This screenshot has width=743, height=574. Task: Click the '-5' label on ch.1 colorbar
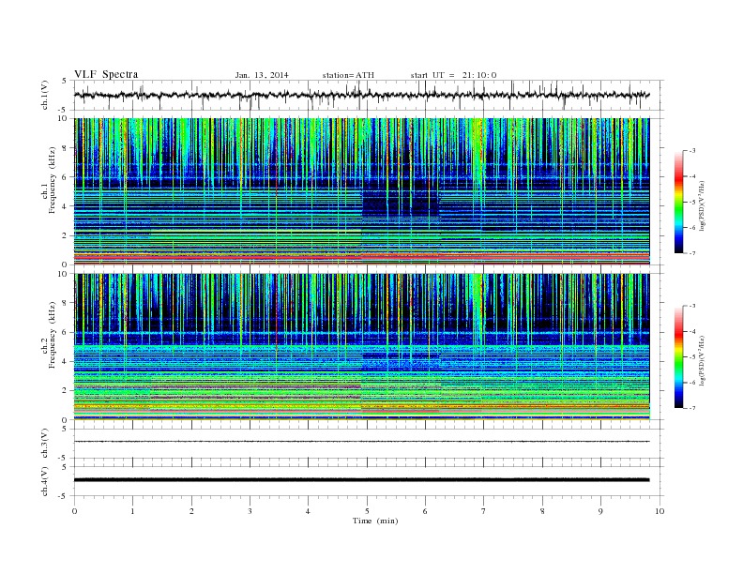coord(691,203)
